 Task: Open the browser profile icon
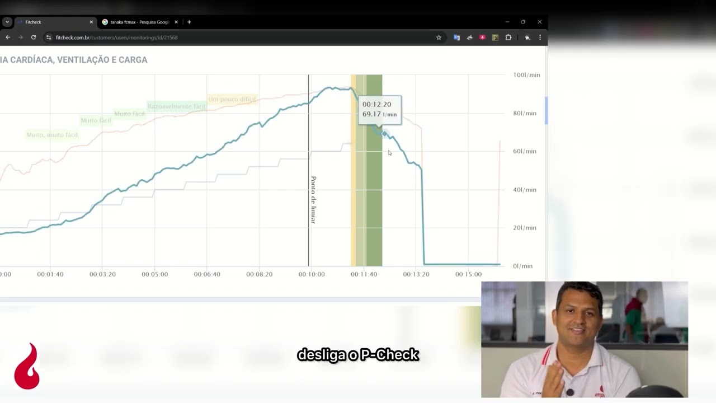click(527, 38)
